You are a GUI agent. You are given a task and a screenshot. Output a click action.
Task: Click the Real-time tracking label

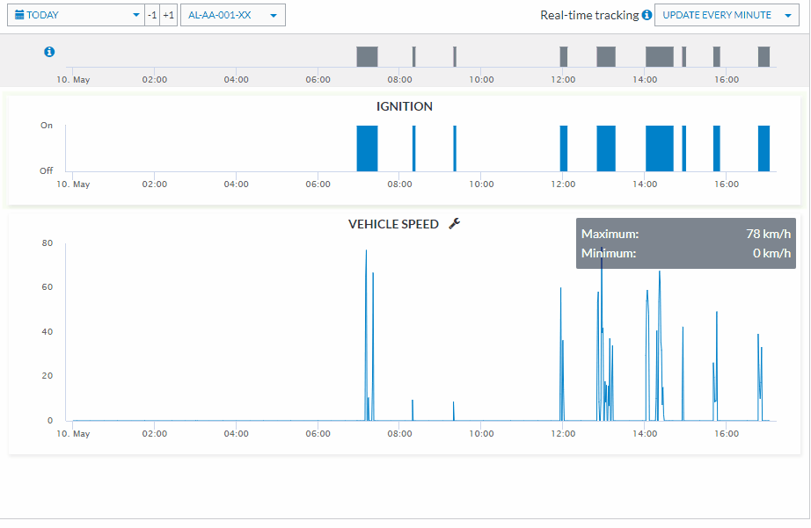[589, 15]
